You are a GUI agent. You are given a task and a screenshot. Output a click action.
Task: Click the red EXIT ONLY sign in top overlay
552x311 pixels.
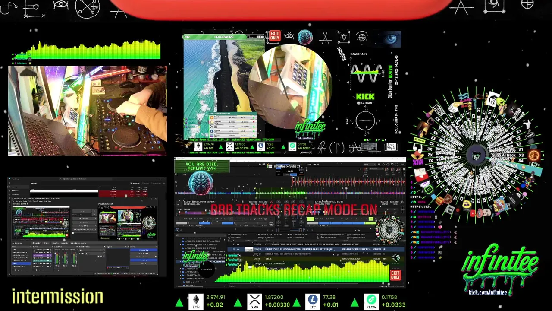click(275, 35)
